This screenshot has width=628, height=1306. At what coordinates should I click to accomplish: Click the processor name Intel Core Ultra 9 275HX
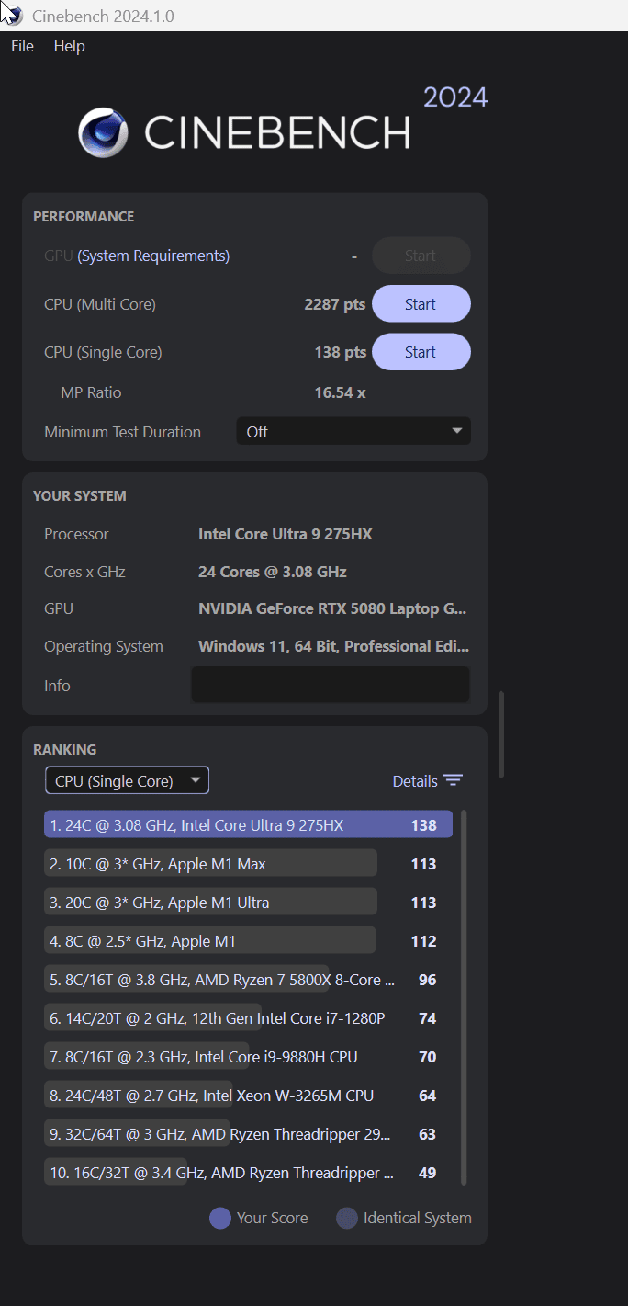(285, 534)
